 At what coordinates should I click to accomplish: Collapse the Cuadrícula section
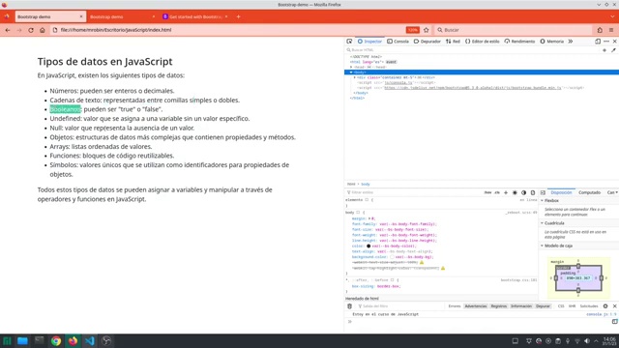click(x=543, y=223)
